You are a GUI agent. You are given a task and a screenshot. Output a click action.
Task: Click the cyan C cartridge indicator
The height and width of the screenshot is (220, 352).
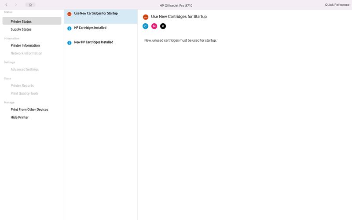[146, 26]
